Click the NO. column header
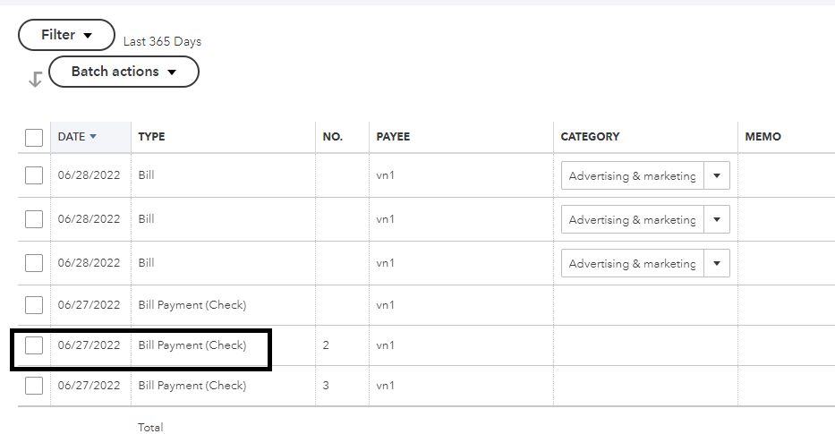The height and width of the screenshot is (434, 835). (332, 137)
